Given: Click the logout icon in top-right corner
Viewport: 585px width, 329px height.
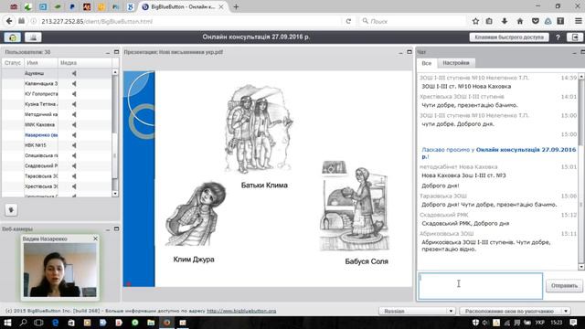Looking at the screenshot, I should click(x=575, y=37).
